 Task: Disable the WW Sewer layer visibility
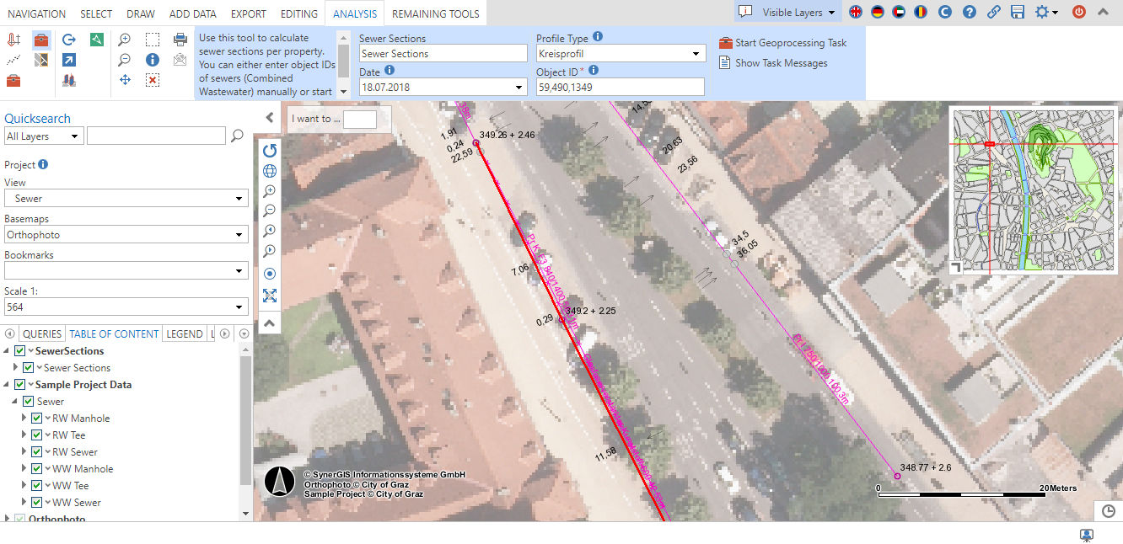point(36,502)
